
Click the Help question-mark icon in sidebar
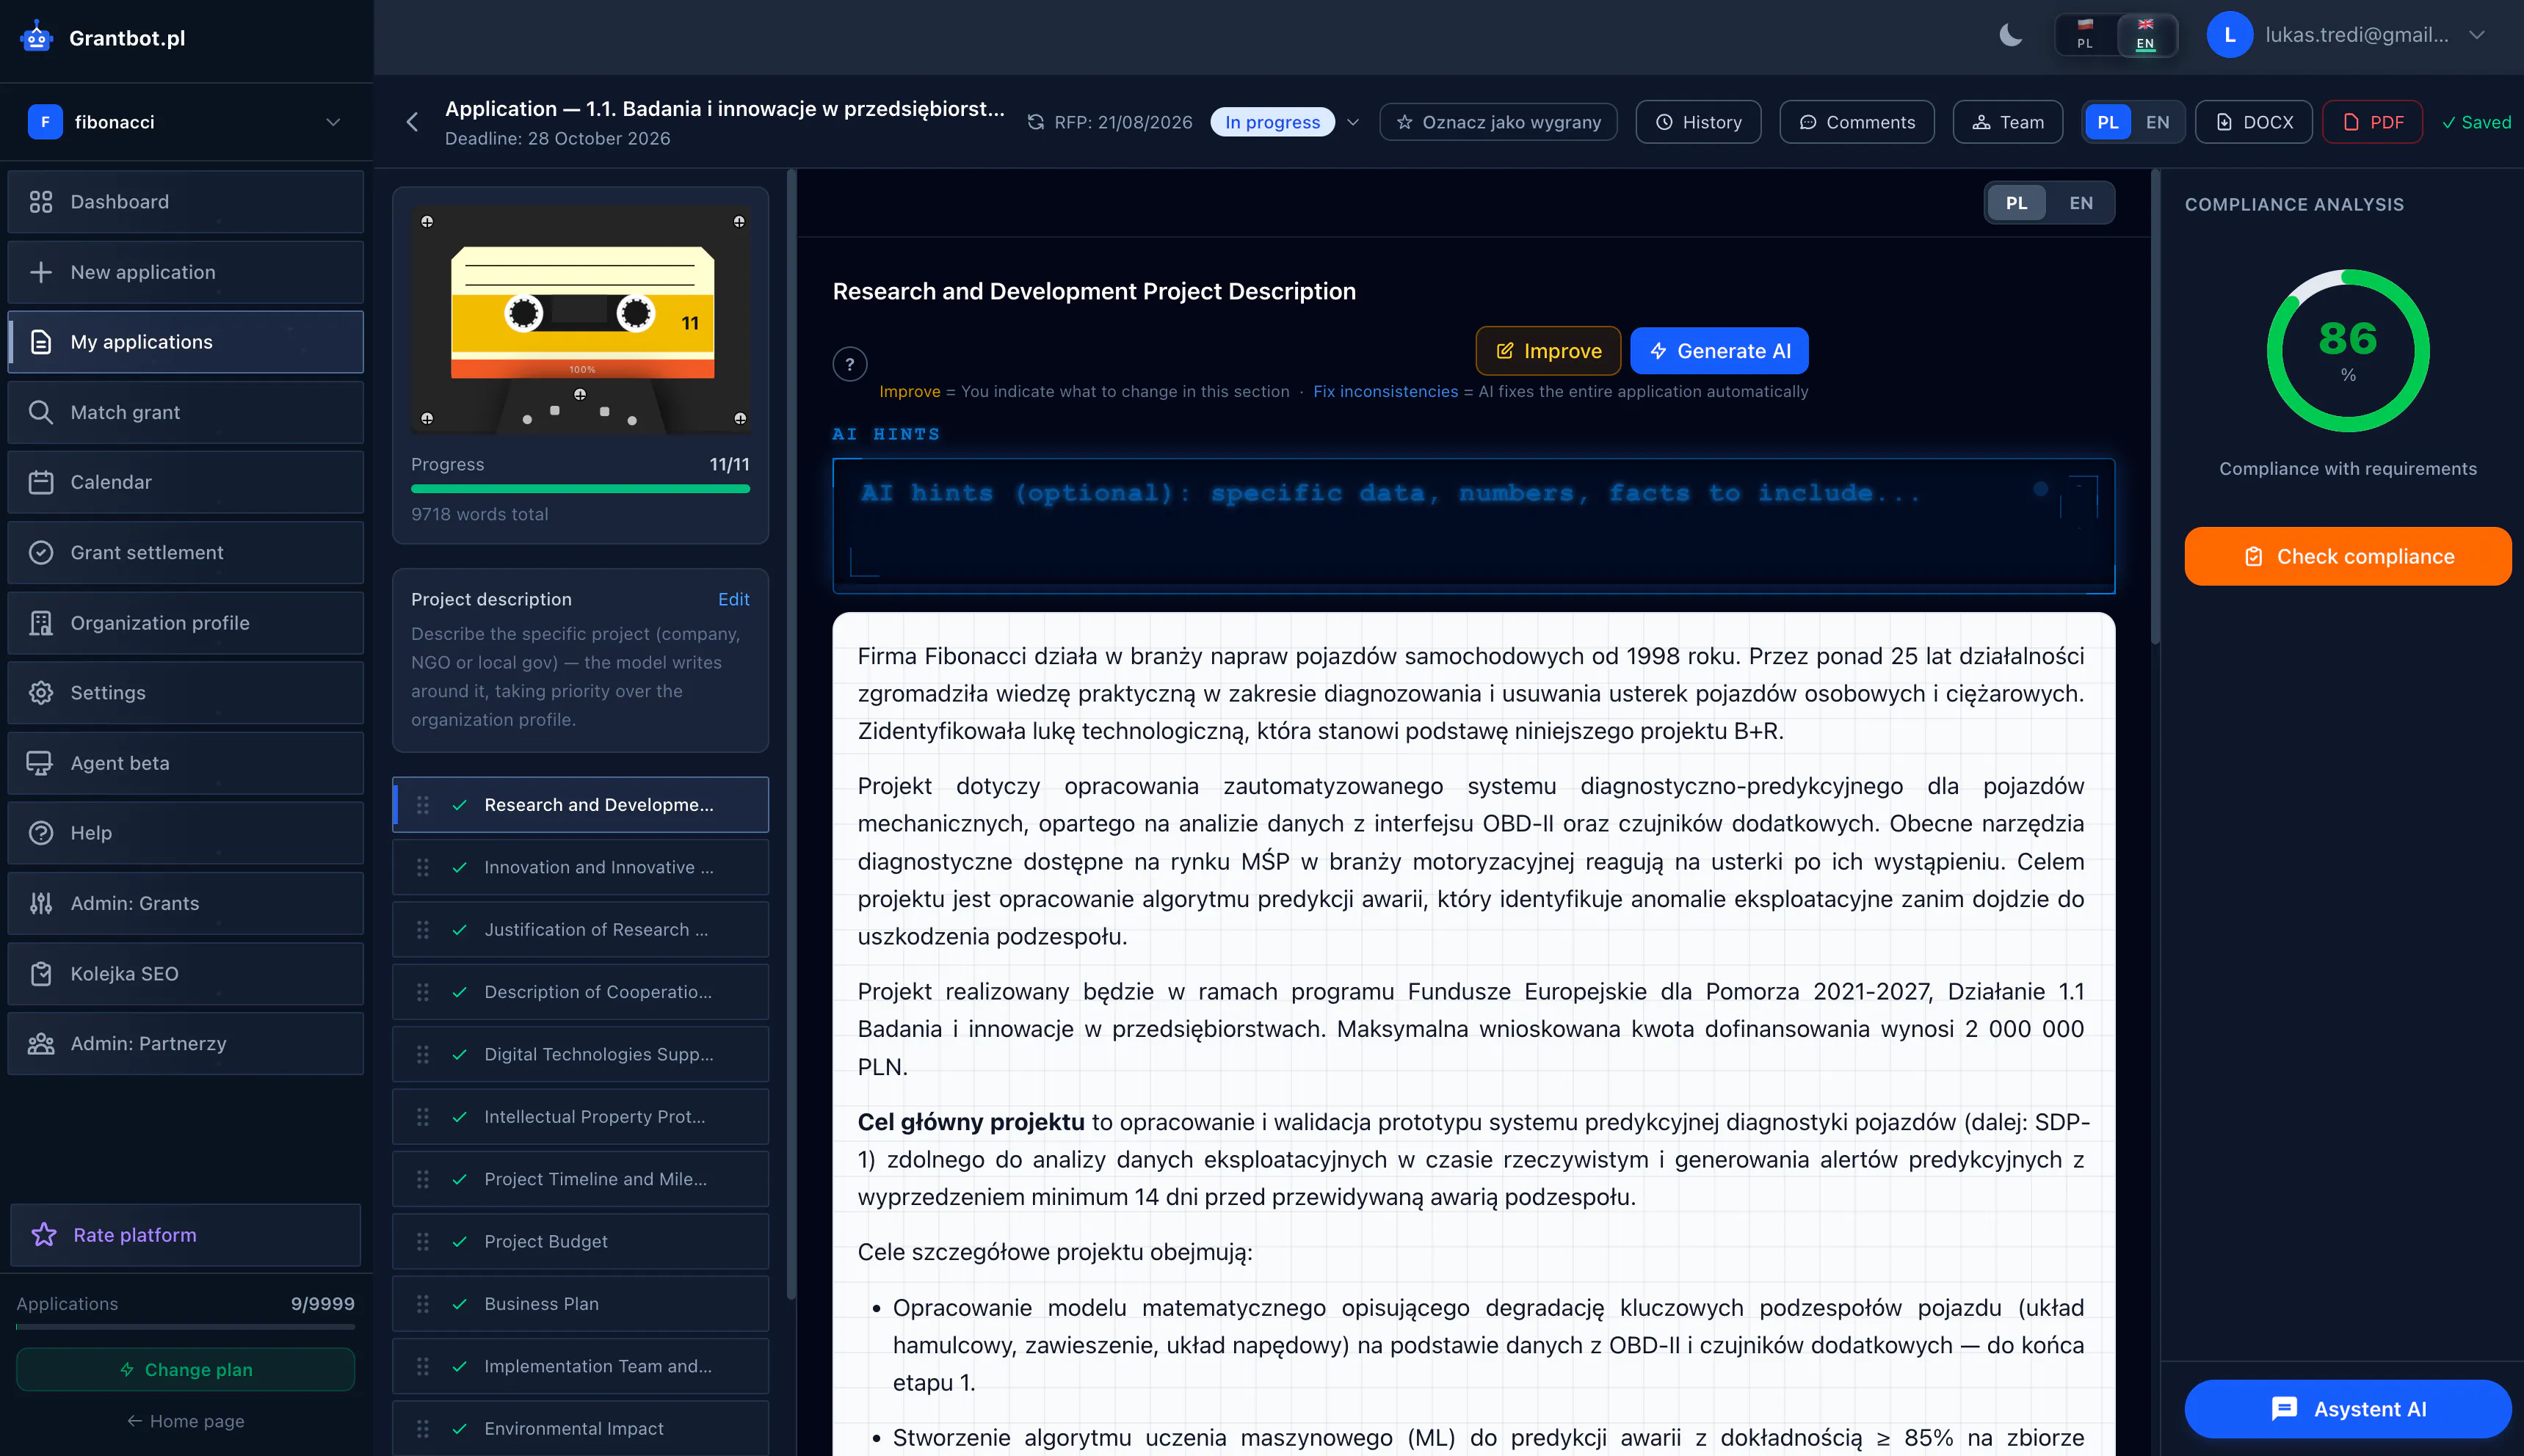pyautogui.click(x=41, y=833)
